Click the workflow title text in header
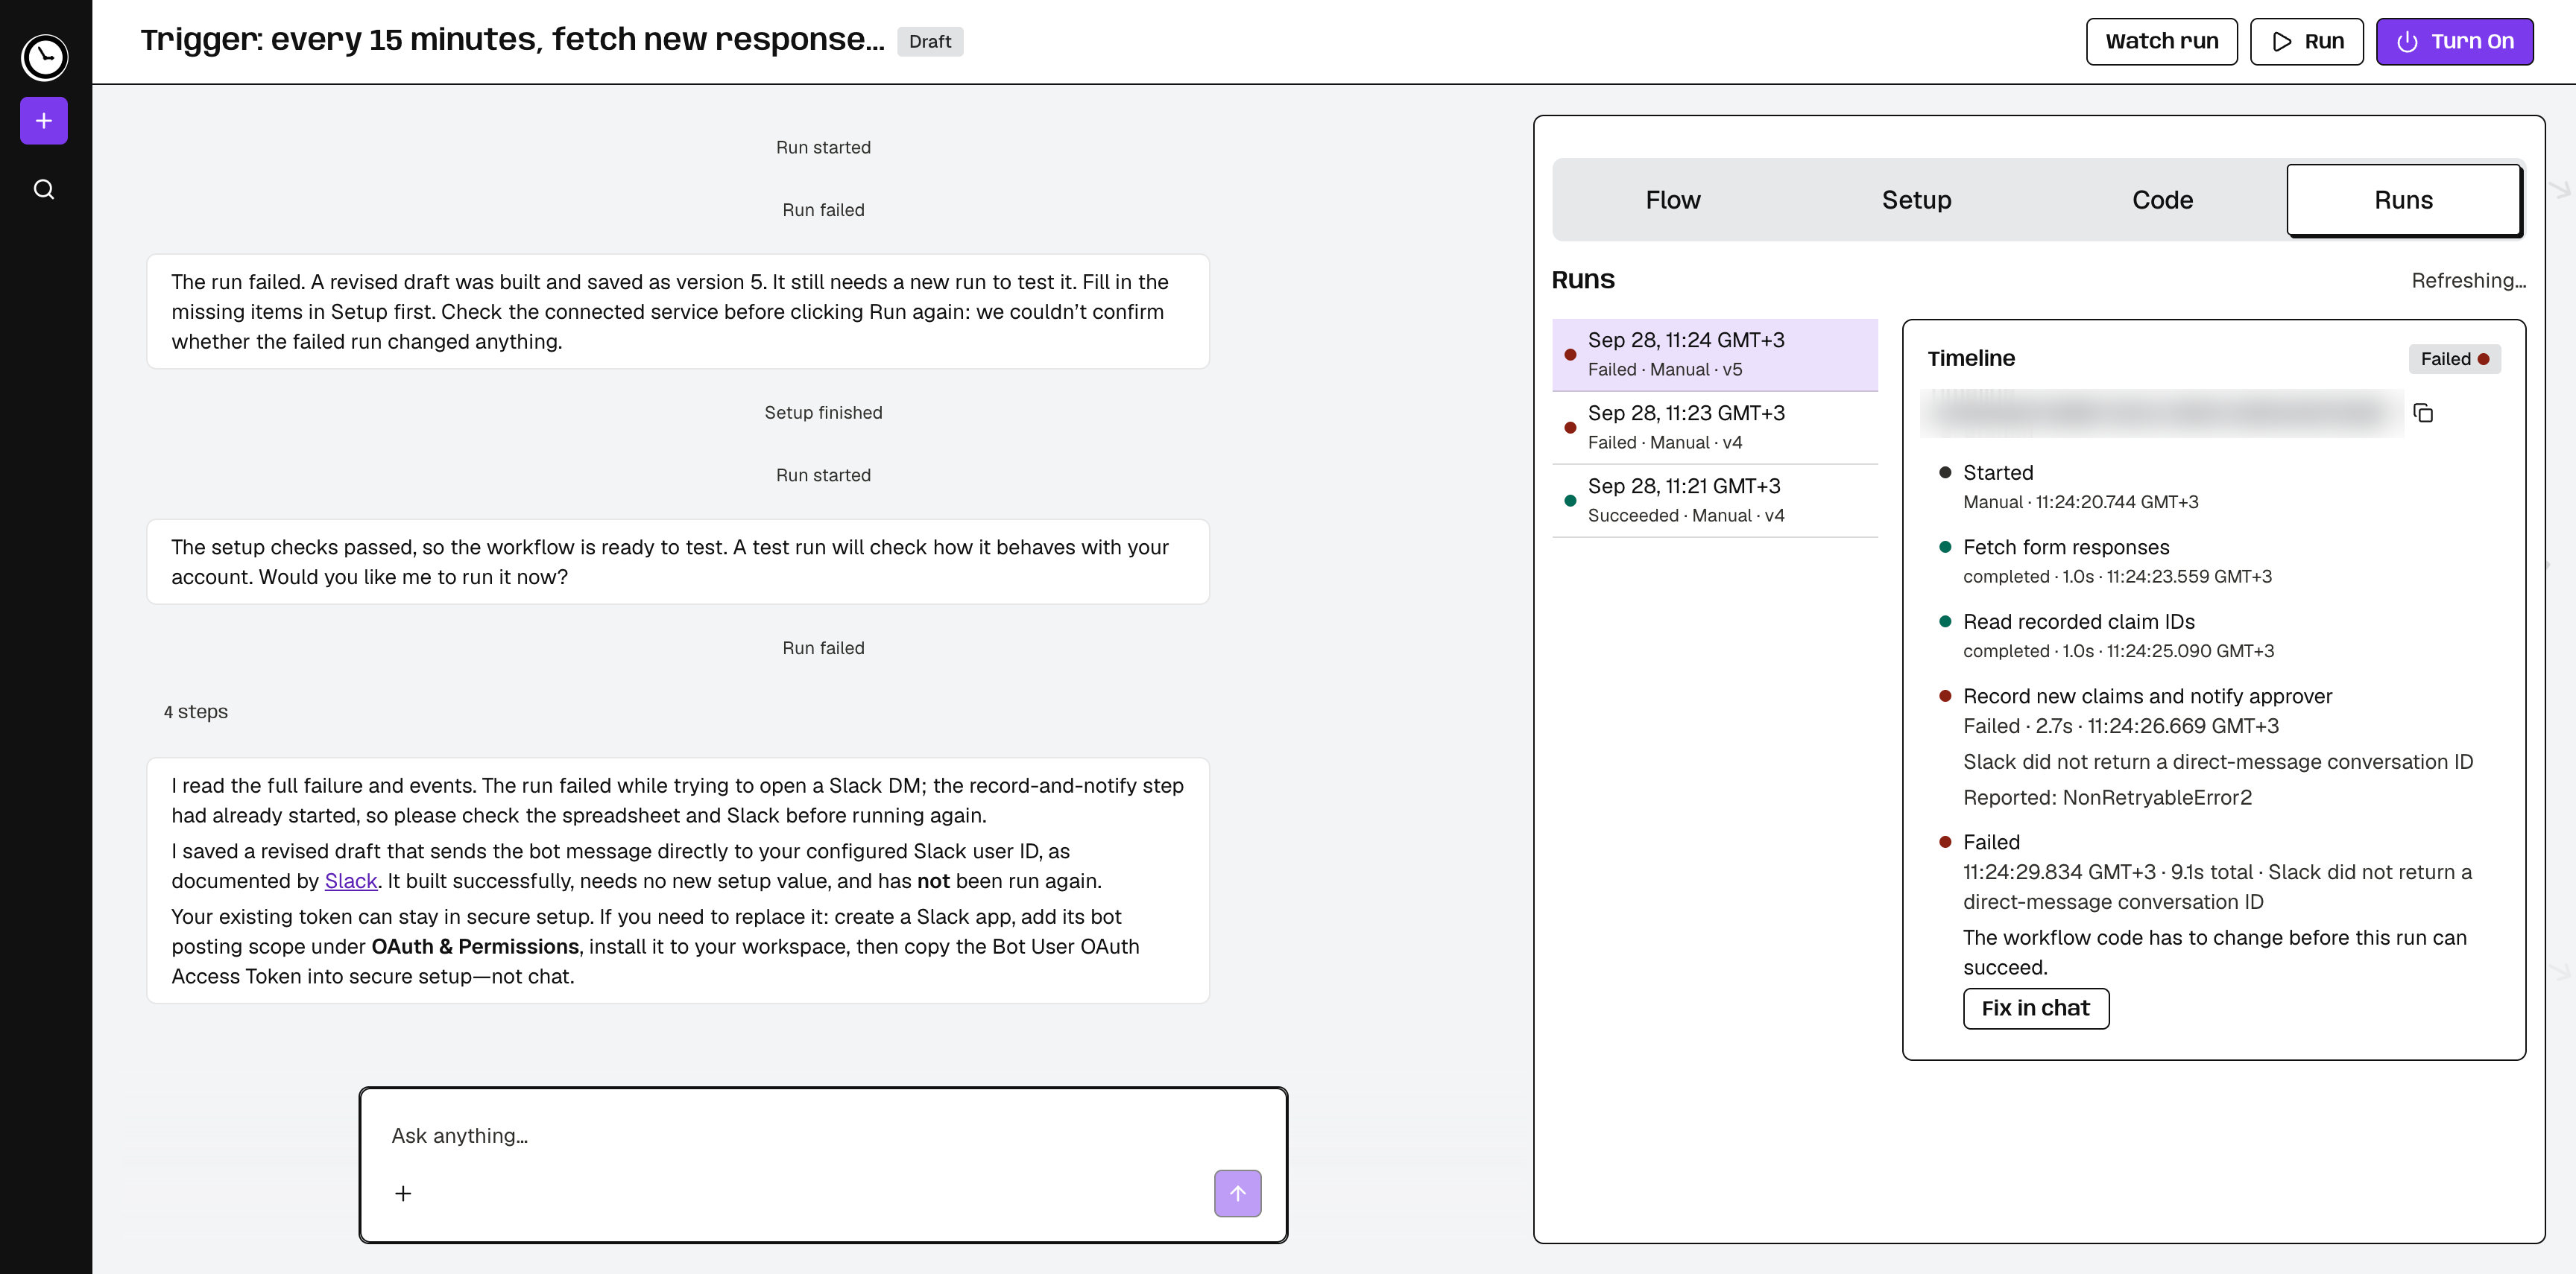2576x1274 pixels. (x=512, y=40)
